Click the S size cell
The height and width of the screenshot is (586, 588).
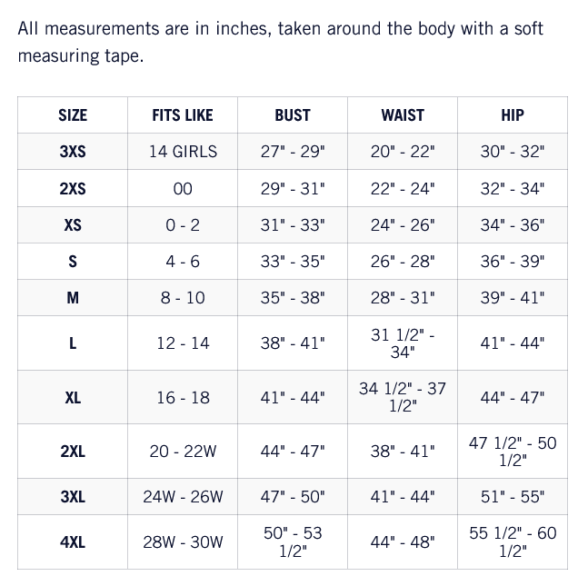73,262
